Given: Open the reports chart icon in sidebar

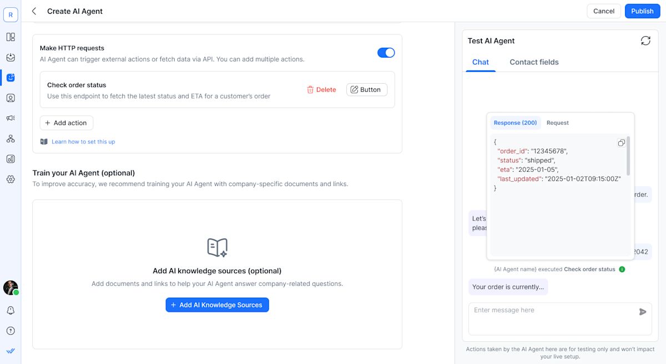Looking at the screenshot, I should point(11,159).
